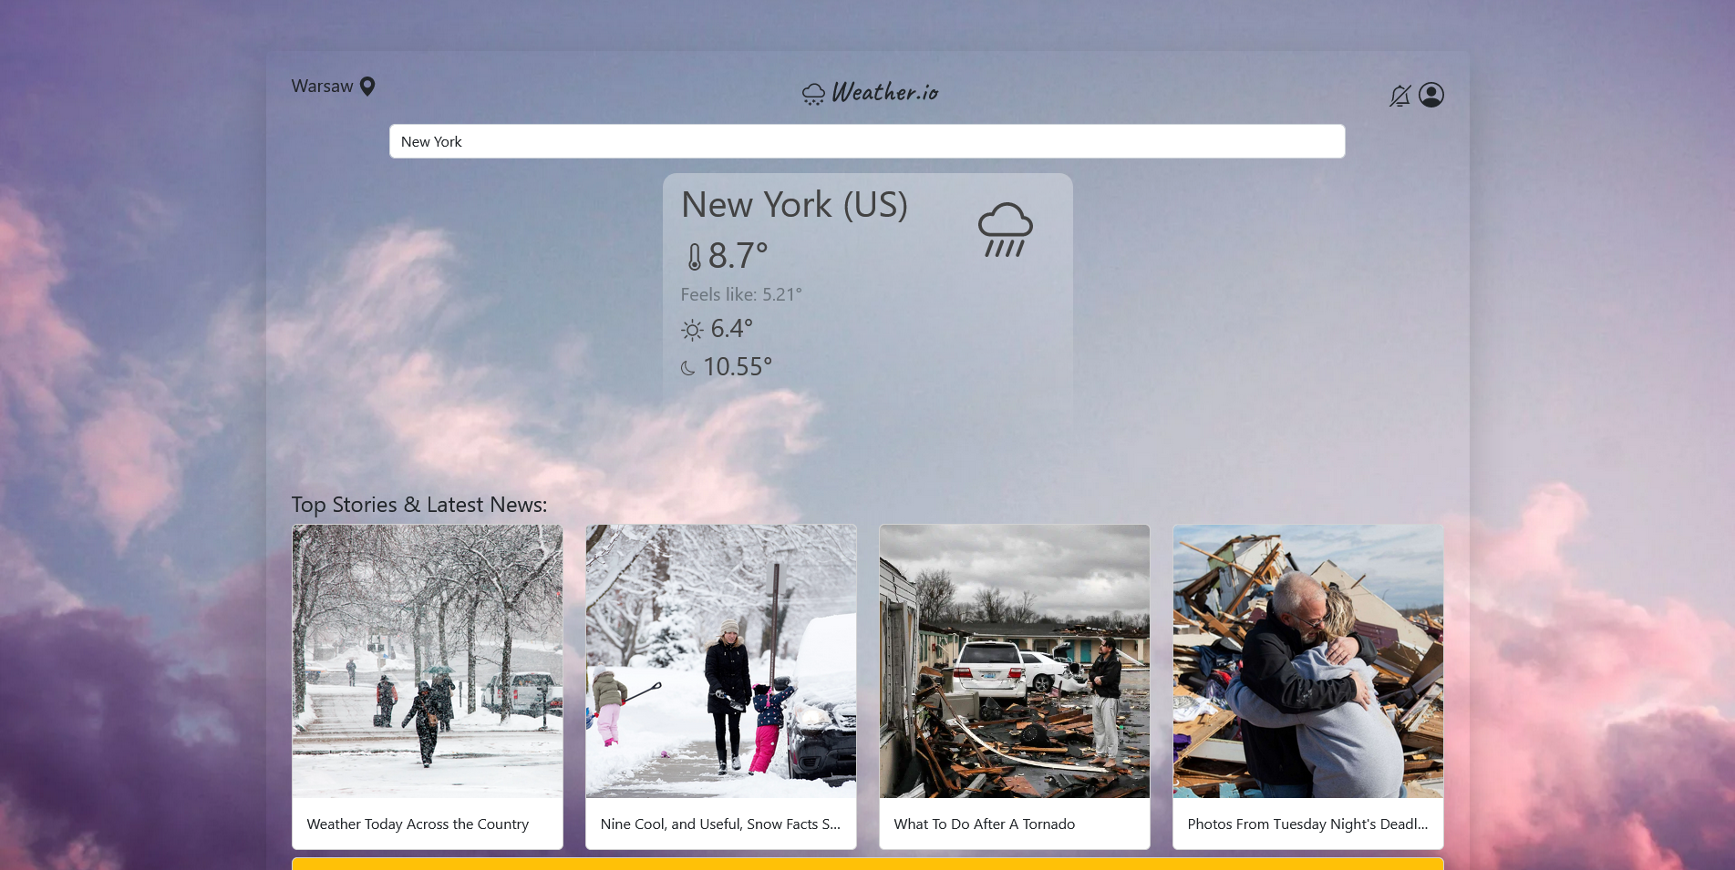
Task: Click the Weather Today Across the Country title
Action: click(x=418, y=824)
